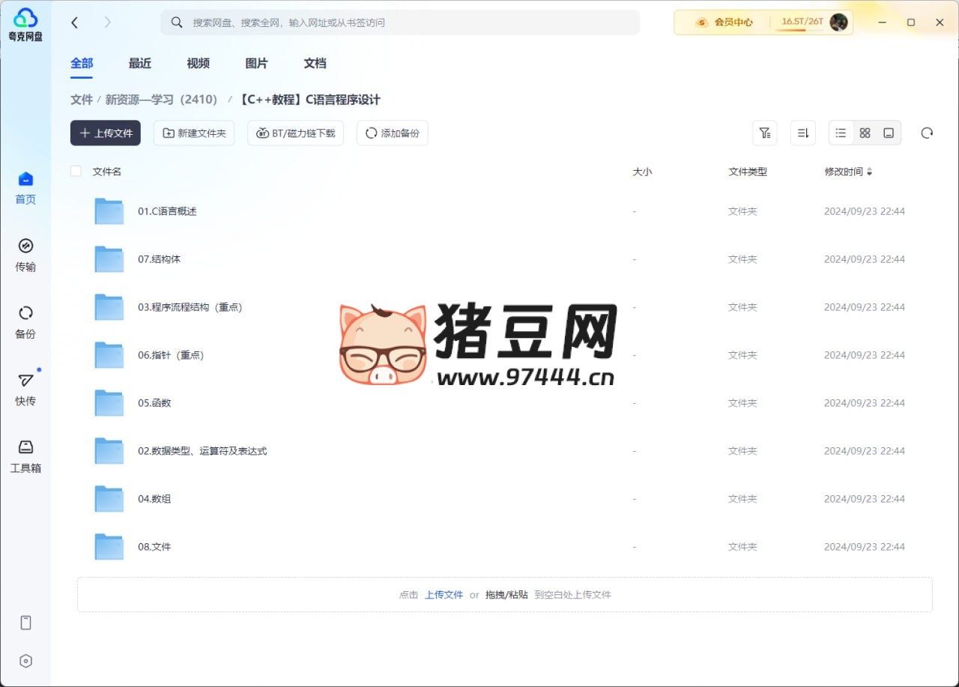This screenshot has height=687, width=959.
Task: Tick the select-all checkbox beside 文件名
Action: pos(76,172)
